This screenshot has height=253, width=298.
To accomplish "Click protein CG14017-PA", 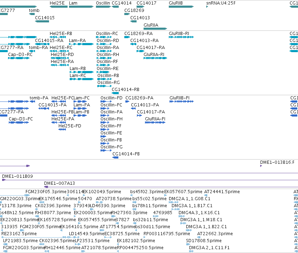I will (x=139, y=115).
